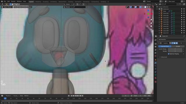Hide Cube.002 with its eye icon
The image size is (186, 104).
tap(184, 15)
